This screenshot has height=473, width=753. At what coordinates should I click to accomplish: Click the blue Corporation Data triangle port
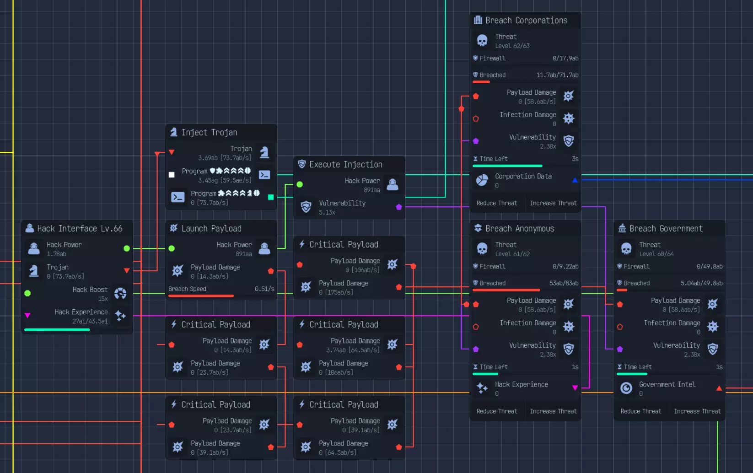(x=575, y=180)
